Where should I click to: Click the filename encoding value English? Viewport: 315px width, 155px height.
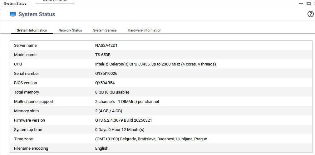[102, 148]
